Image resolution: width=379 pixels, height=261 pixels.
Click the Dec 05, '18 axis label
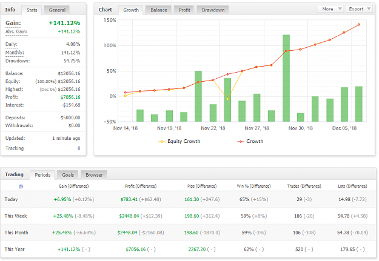344,128
